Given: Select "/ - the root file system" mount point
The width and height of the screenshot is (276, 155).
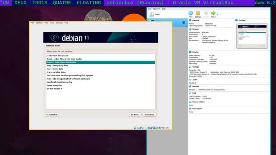Looking at the screenshot, I should pos(100,56).
